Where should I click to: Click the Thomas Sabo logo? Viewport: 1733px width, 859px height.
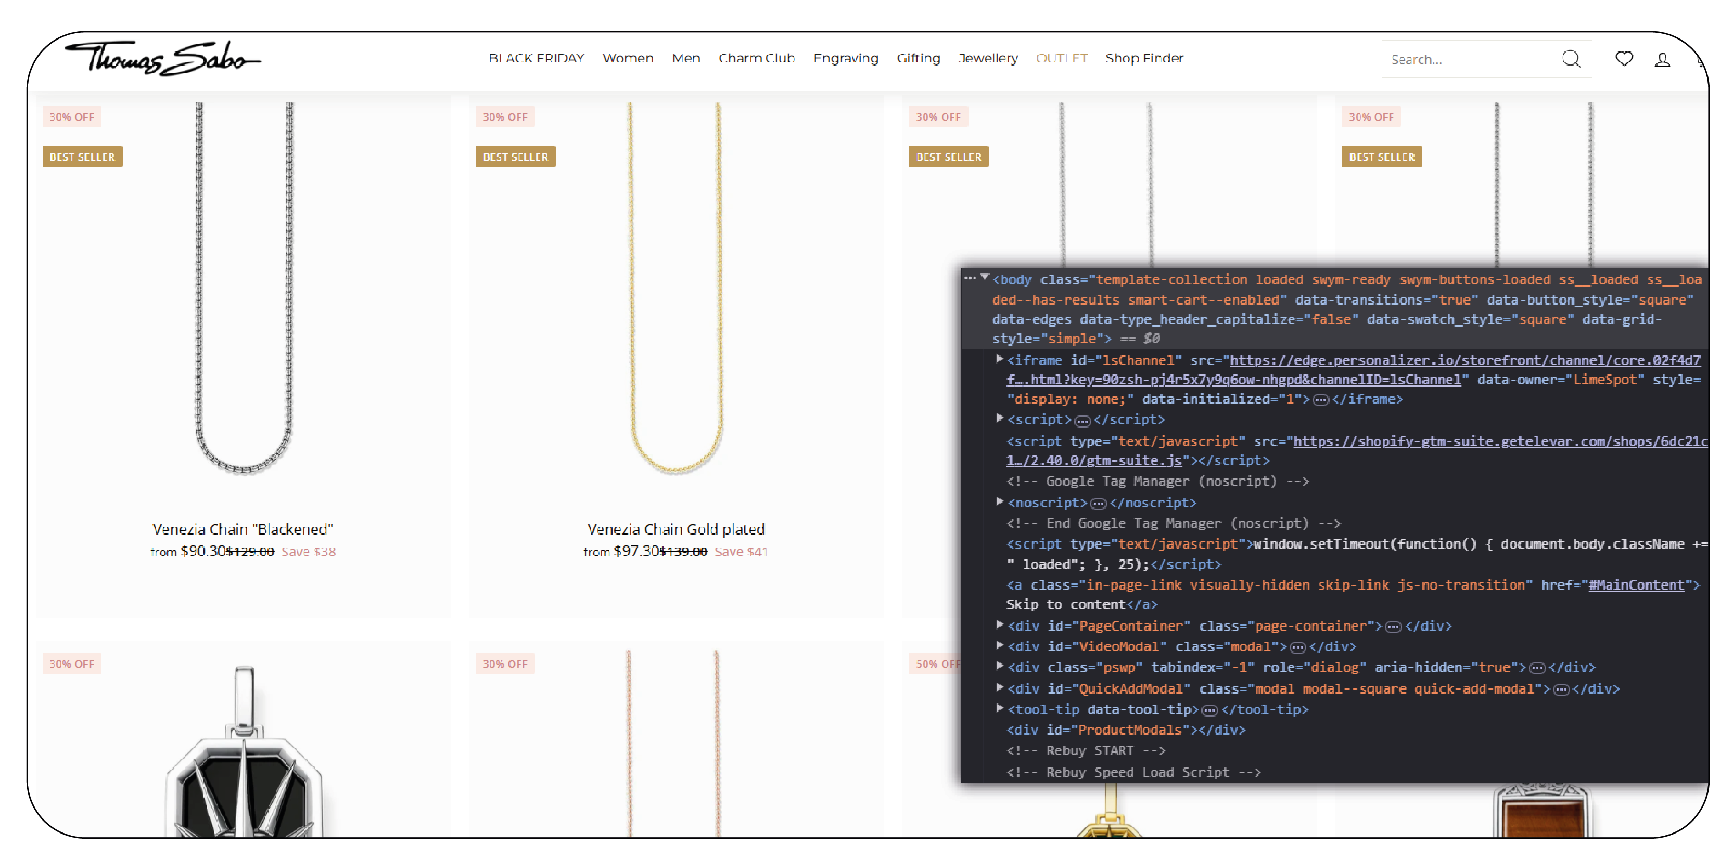[162, 58]
